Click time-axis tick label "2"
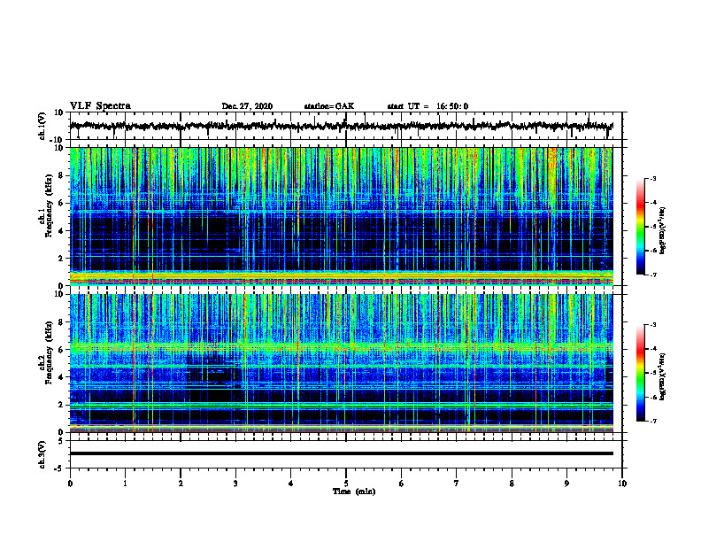The image size is (701, 542). pos(181,484)
